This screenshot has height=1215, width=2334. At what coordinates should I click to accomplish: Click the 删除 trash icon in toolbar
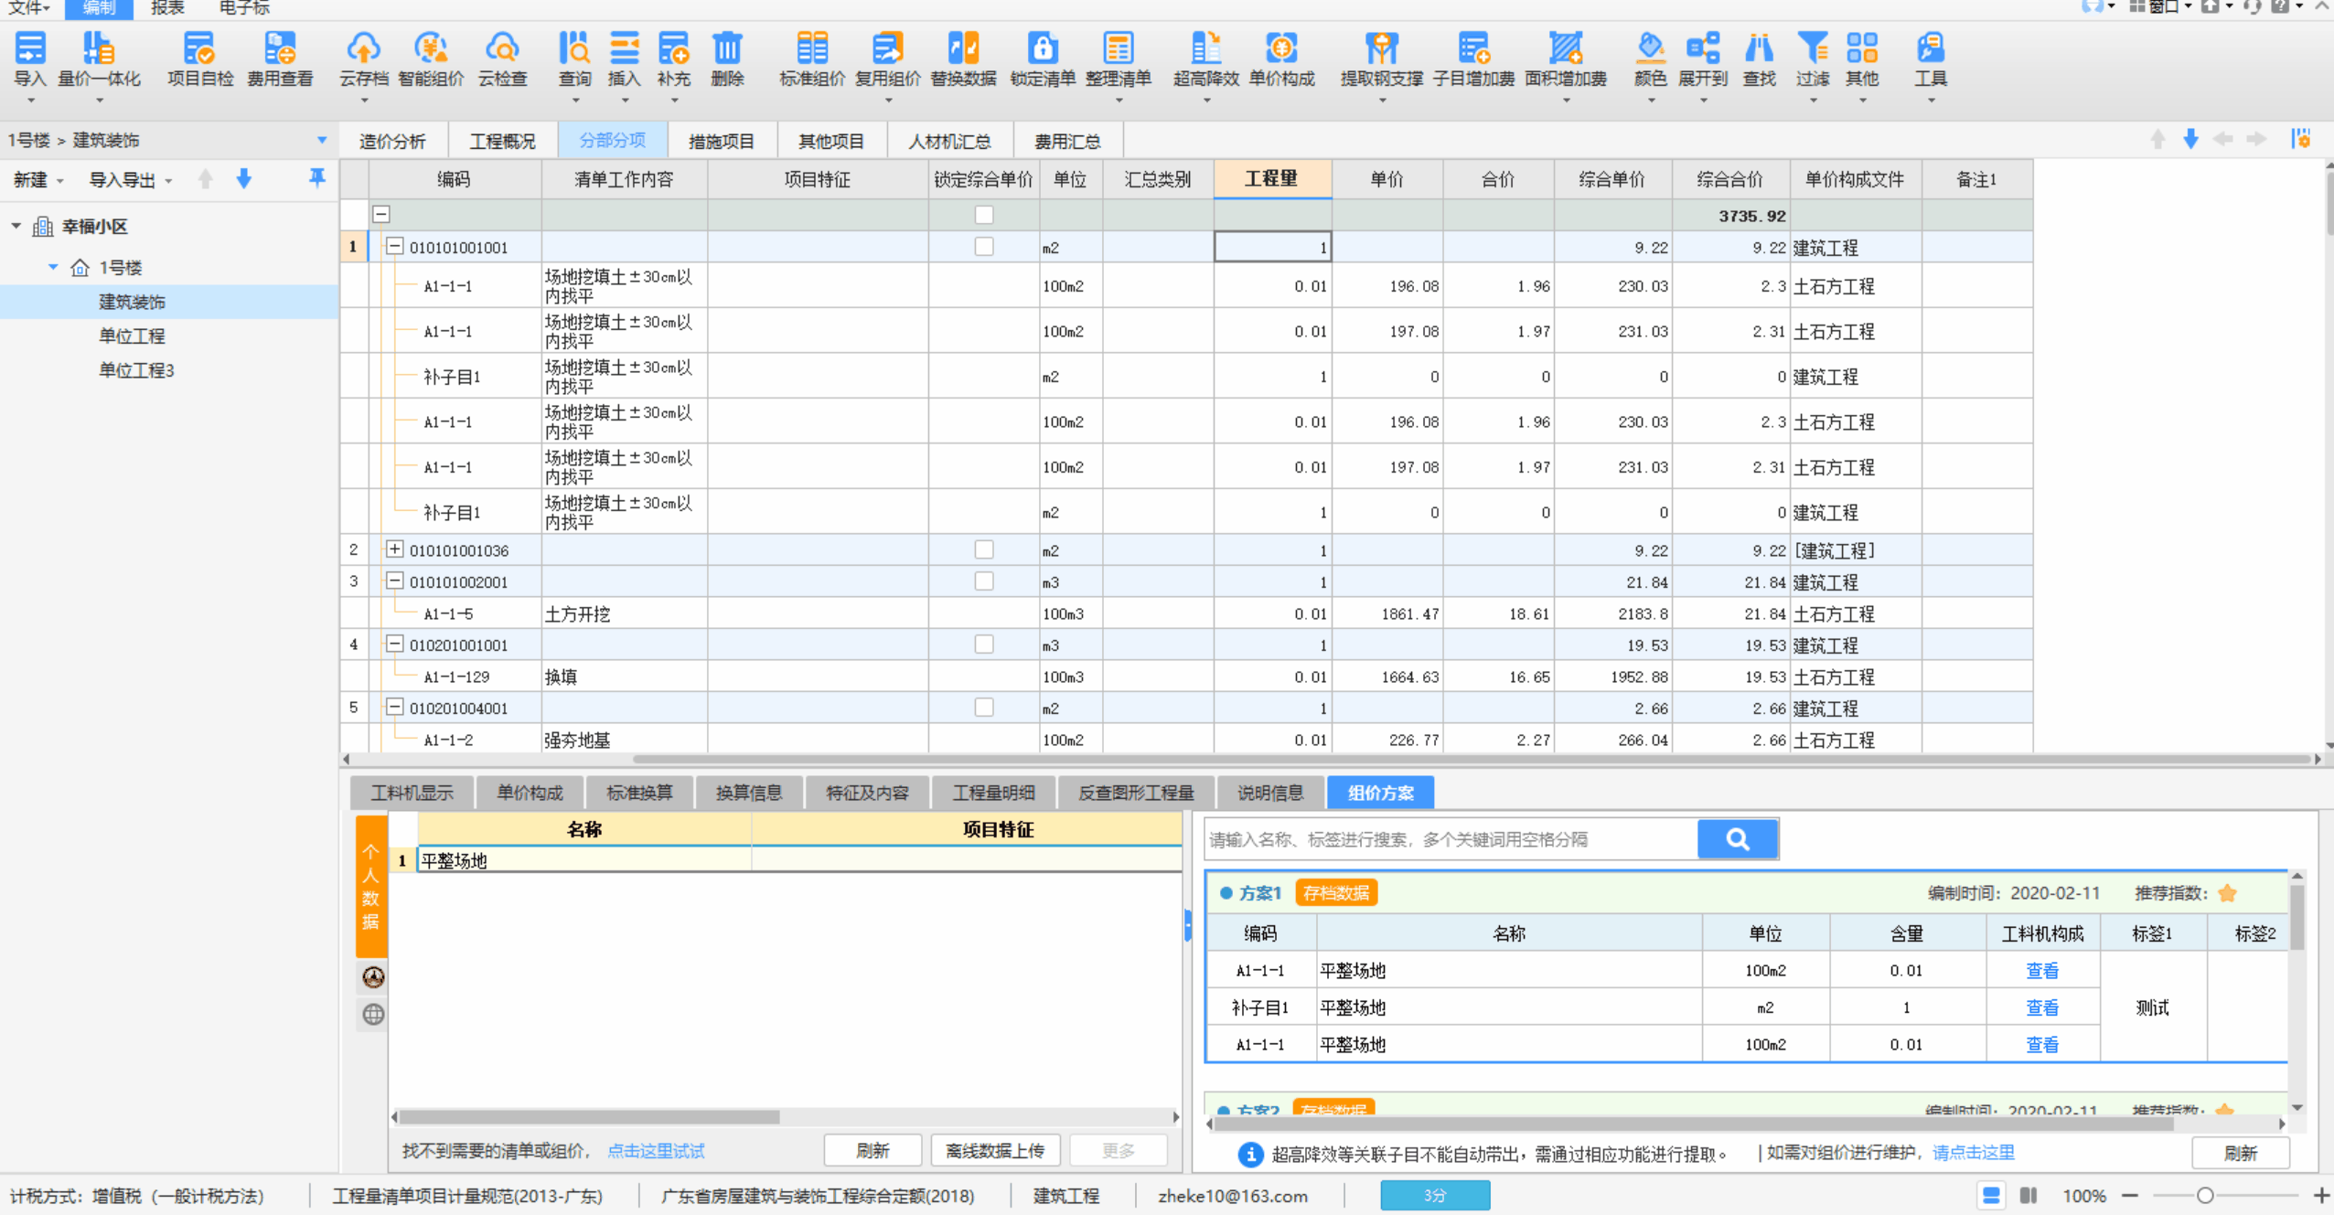point(727,49)
